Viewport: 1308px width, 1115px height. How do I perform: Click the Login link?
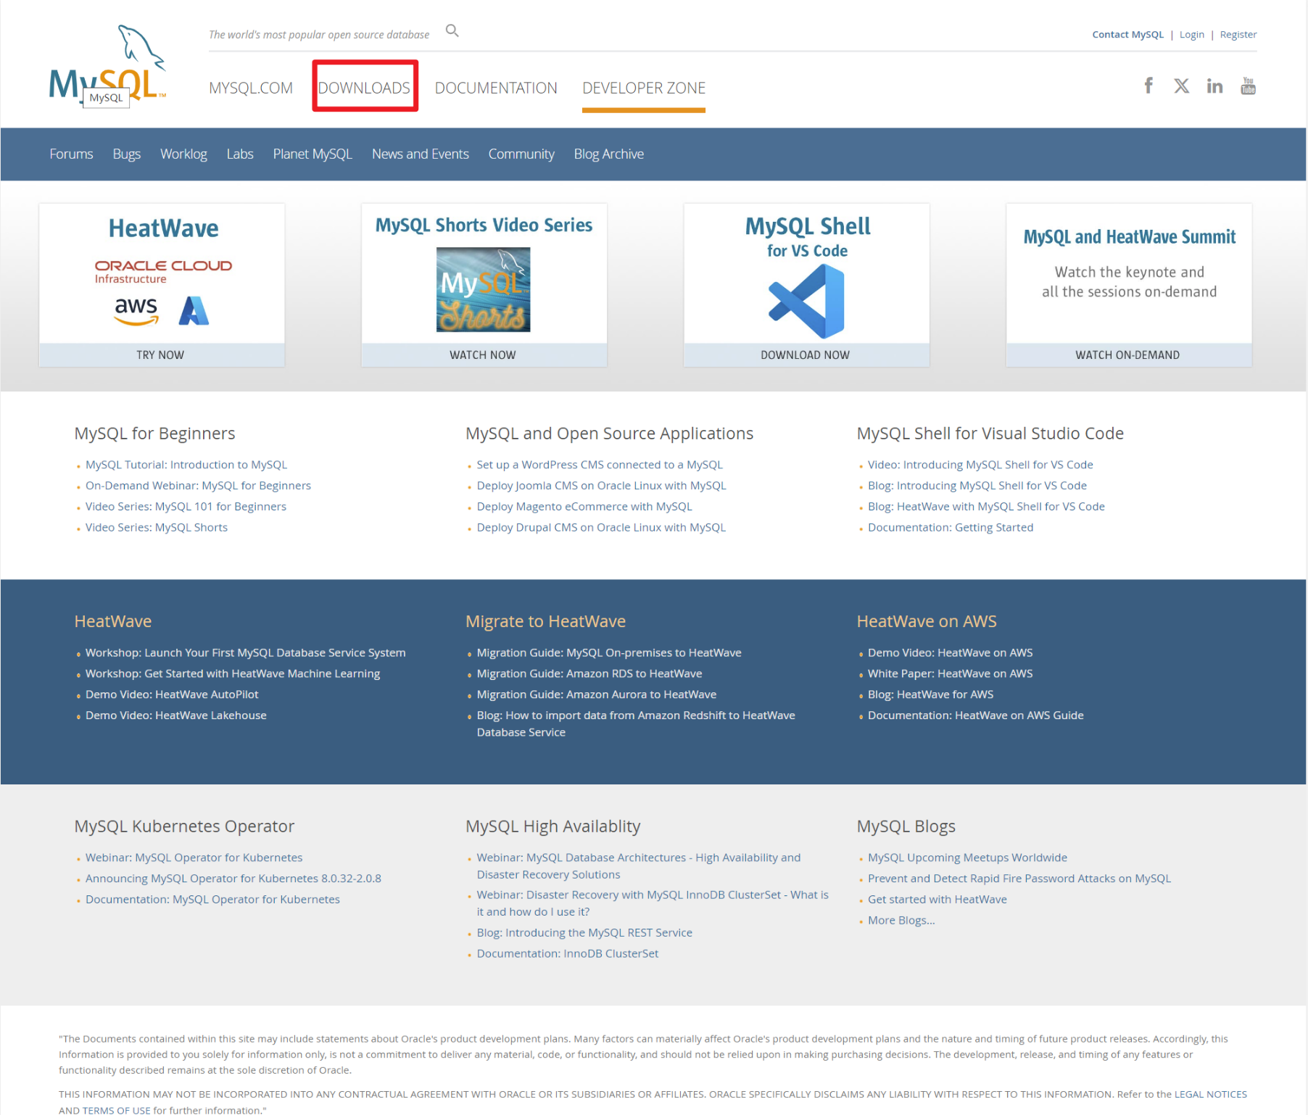point(1191,34)
